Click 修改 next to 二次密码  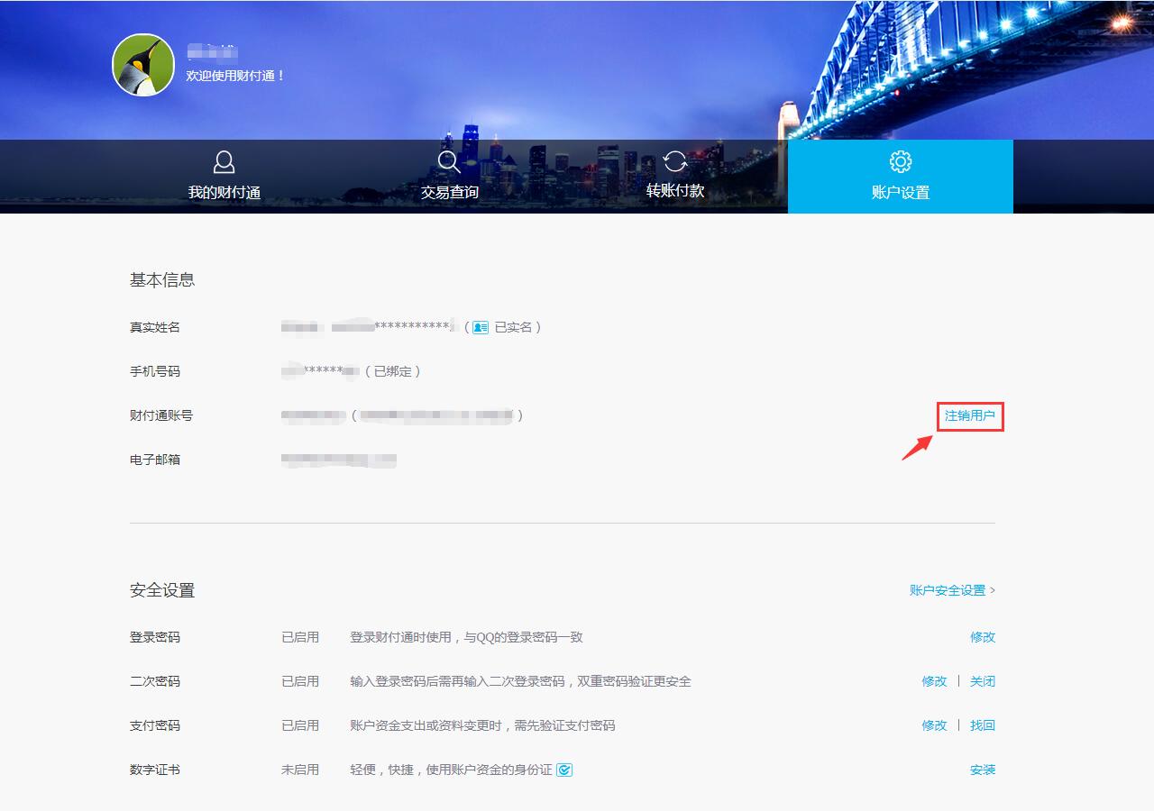[x=933, y=681]
